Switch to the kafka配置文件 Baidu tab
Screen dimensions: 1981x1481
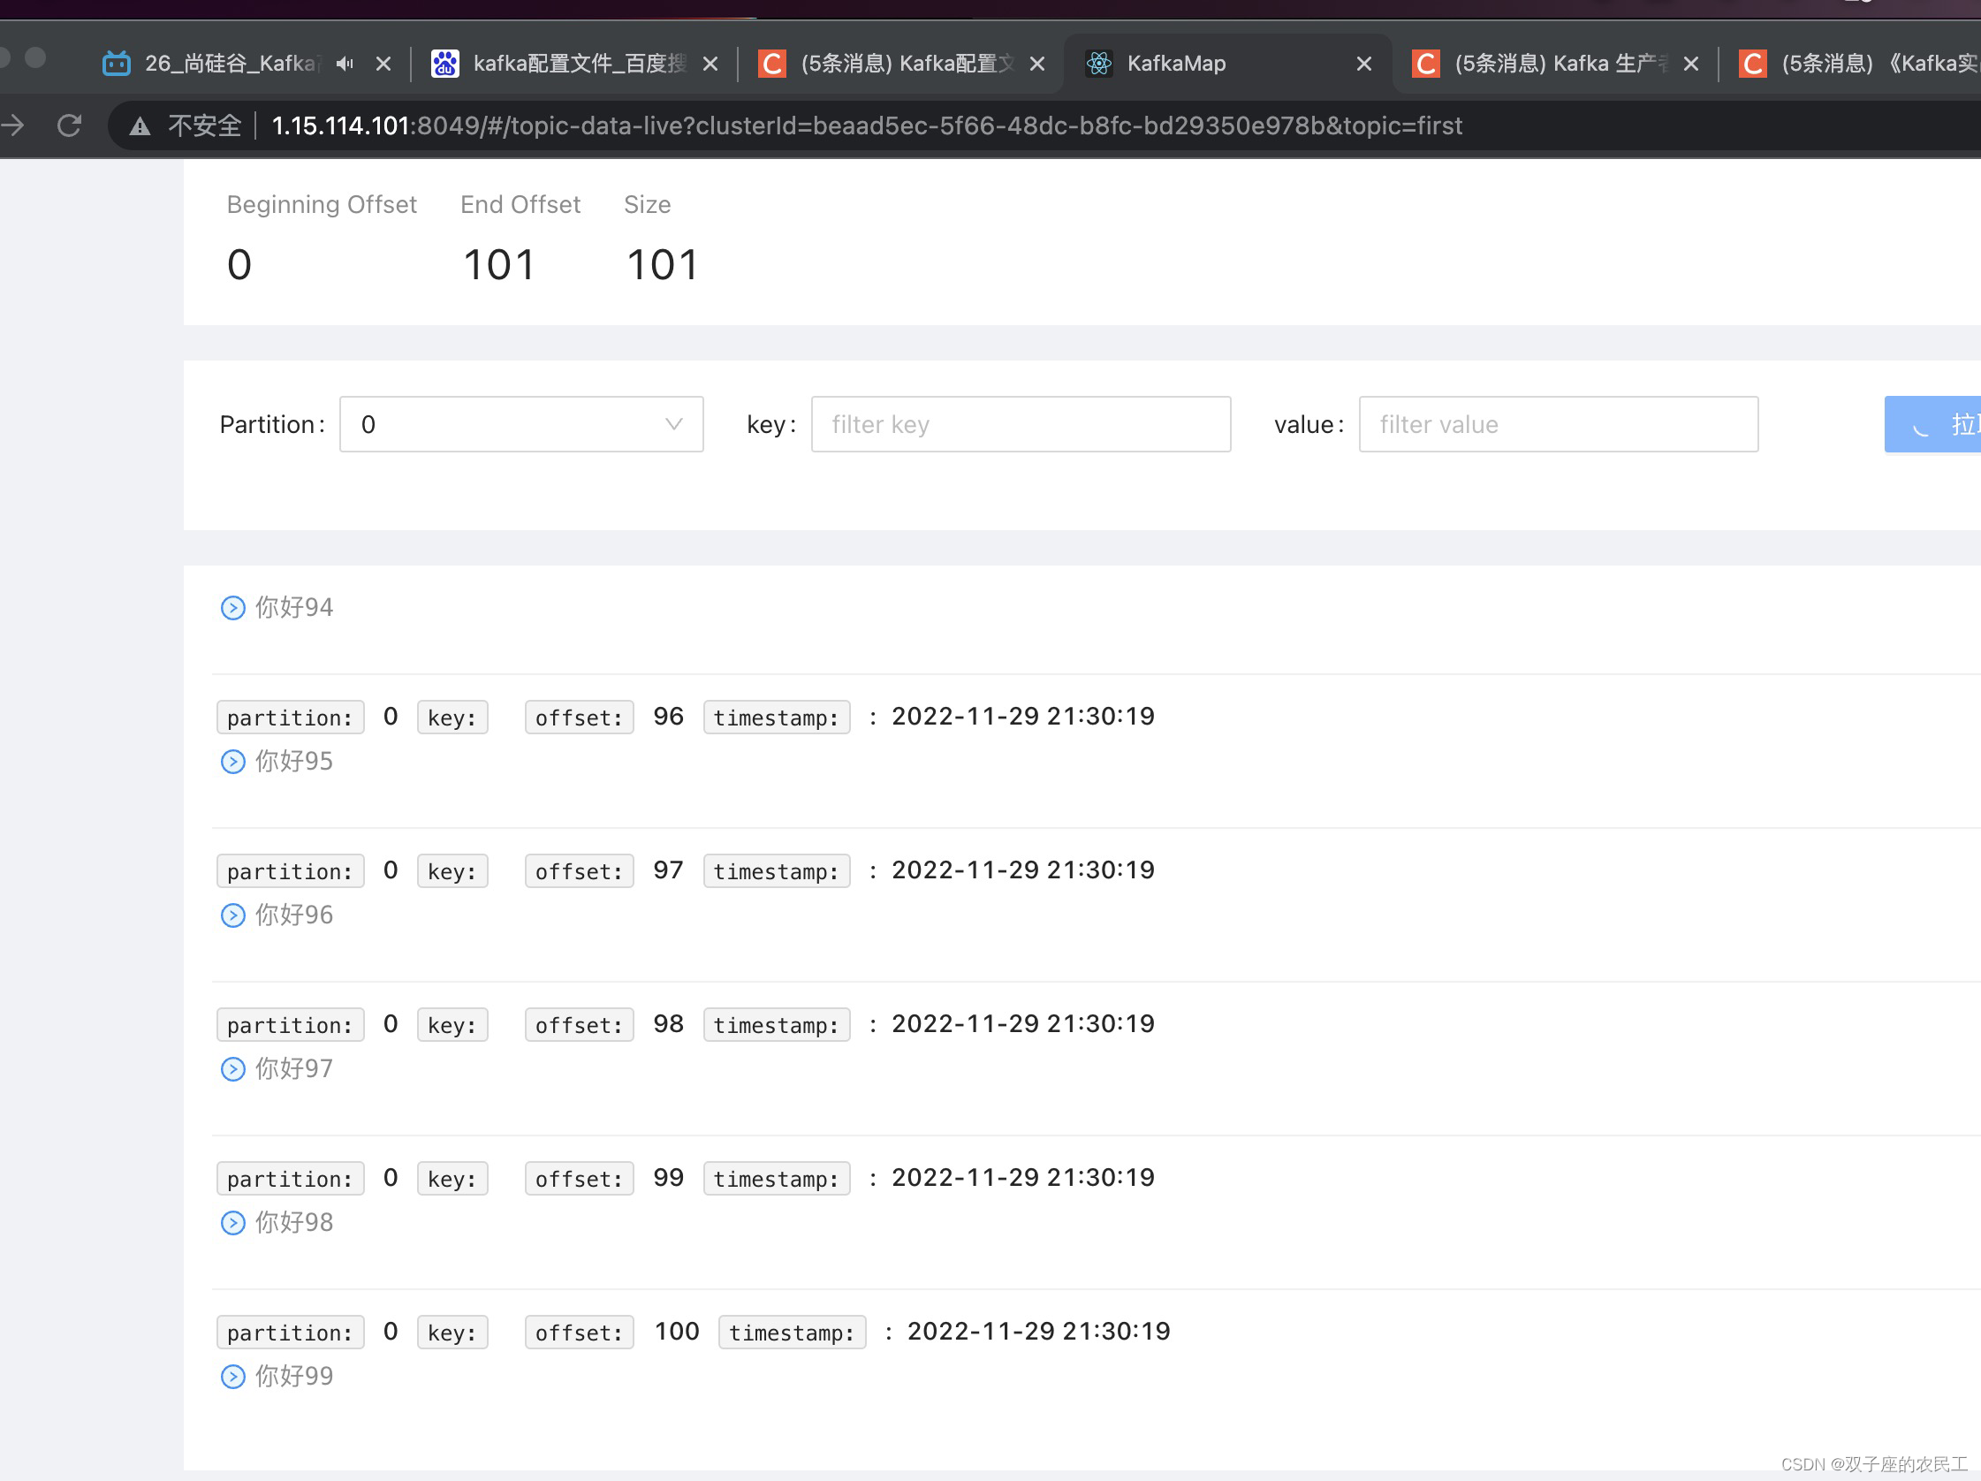[x=573, y=64]
